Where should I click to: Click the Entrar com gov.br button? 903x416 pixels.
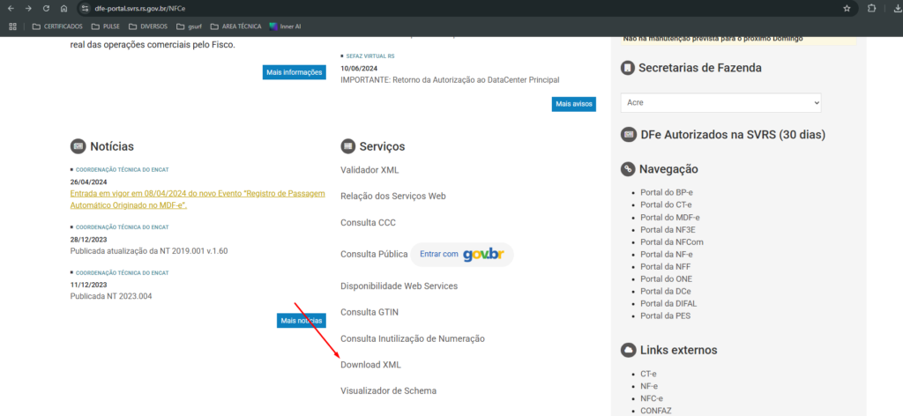[462, 254]
